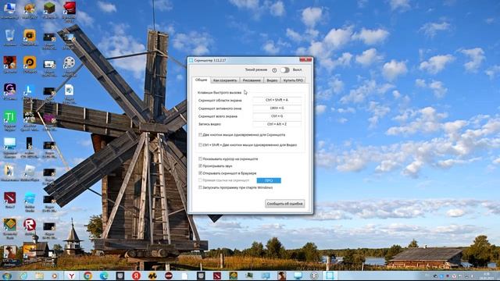The height and width of the screenshot is (281, 500).
Task: Switch to the Видео tab
Action: pyautogui.click(x=272, y=80)
